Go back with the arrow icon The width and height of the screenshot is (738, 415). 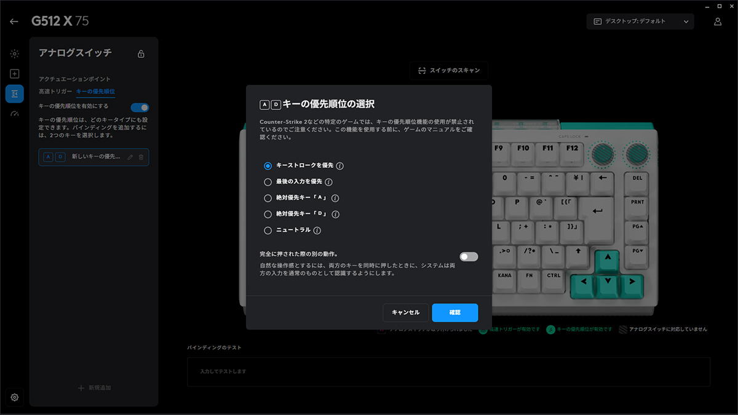14,22
